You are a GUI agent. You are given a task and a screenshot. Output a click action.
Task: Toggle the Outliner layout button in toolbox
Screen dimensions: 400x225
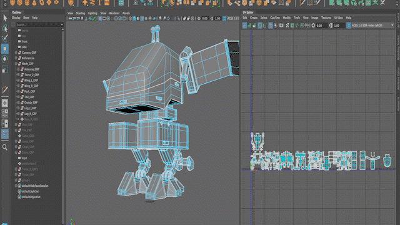click(5, 134)
